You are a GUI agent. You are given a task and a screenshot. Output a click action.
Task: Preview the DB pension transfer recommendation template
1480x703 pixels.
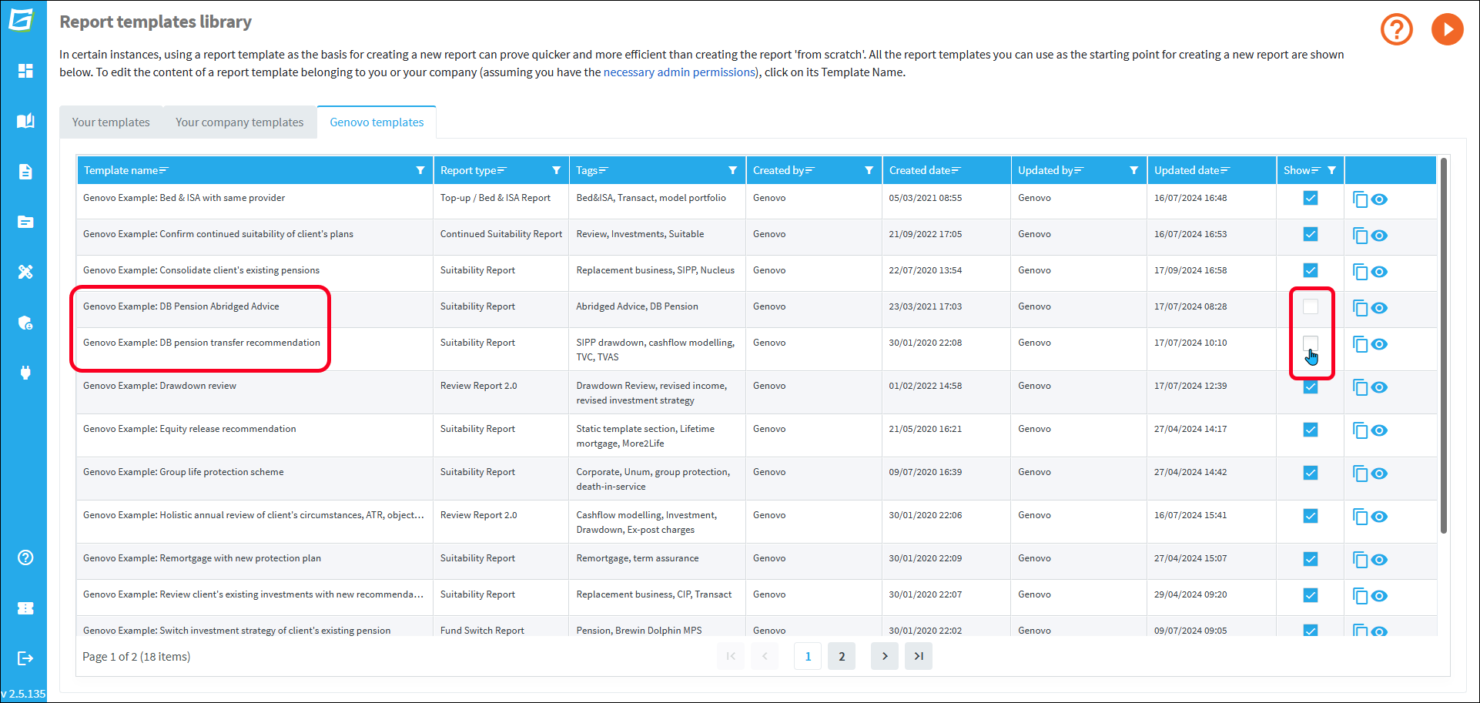[1379, 344]
